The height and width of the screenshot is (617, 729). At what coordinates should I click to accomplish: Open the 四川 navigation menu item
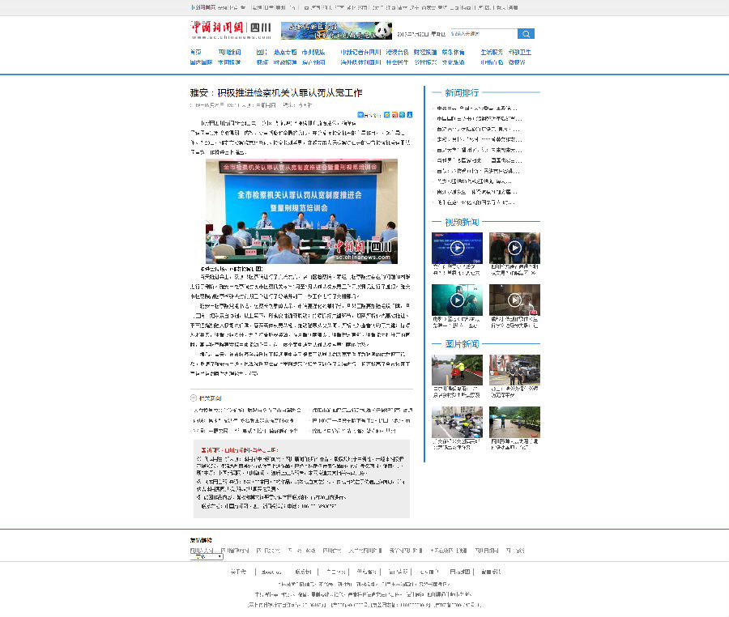tap(262, 52)
